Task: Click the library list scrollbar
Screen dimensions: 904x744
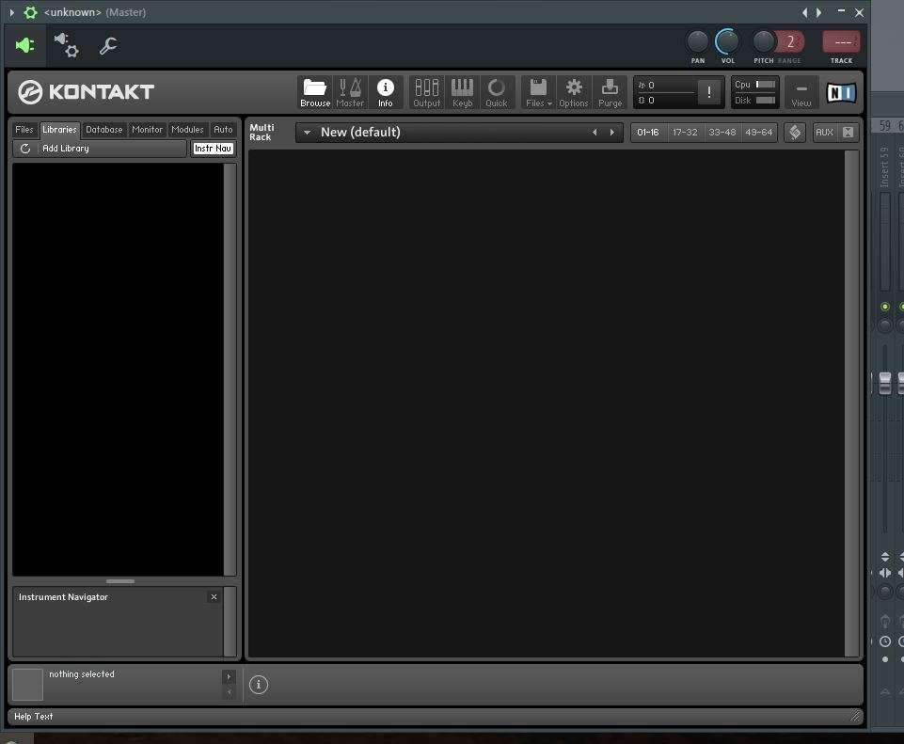Action: click(x=230, y=369)
